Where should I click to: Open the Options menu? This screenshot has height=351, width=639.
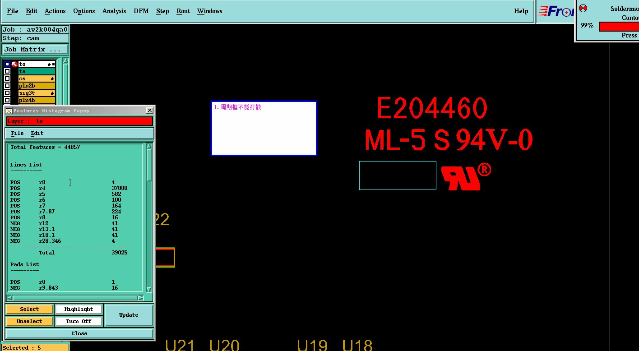click(x=84, y=11)
